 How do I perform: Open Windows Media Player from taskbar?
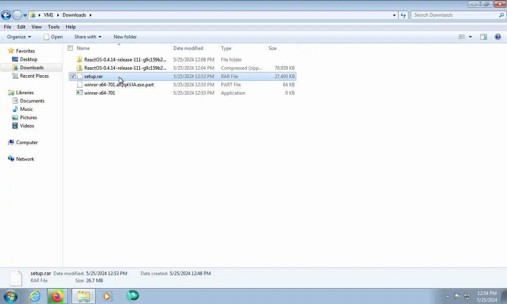[x=107, y=296]
